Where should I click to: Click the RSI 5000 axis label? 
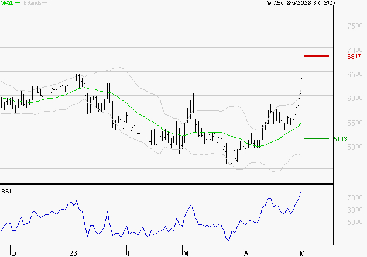pos(355,222)
